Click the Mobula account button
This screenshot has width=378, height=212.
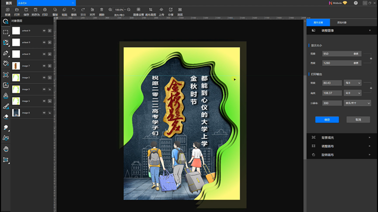point(338,3)
